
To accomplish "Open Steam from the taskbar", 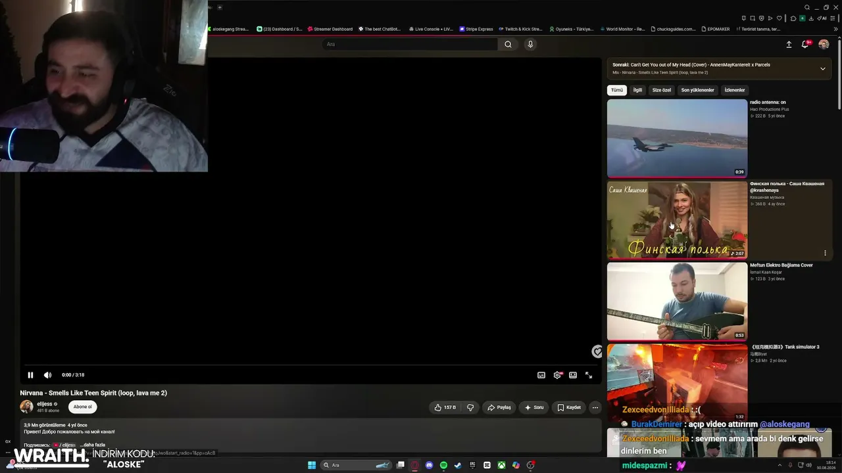I will tap(458, 465).
